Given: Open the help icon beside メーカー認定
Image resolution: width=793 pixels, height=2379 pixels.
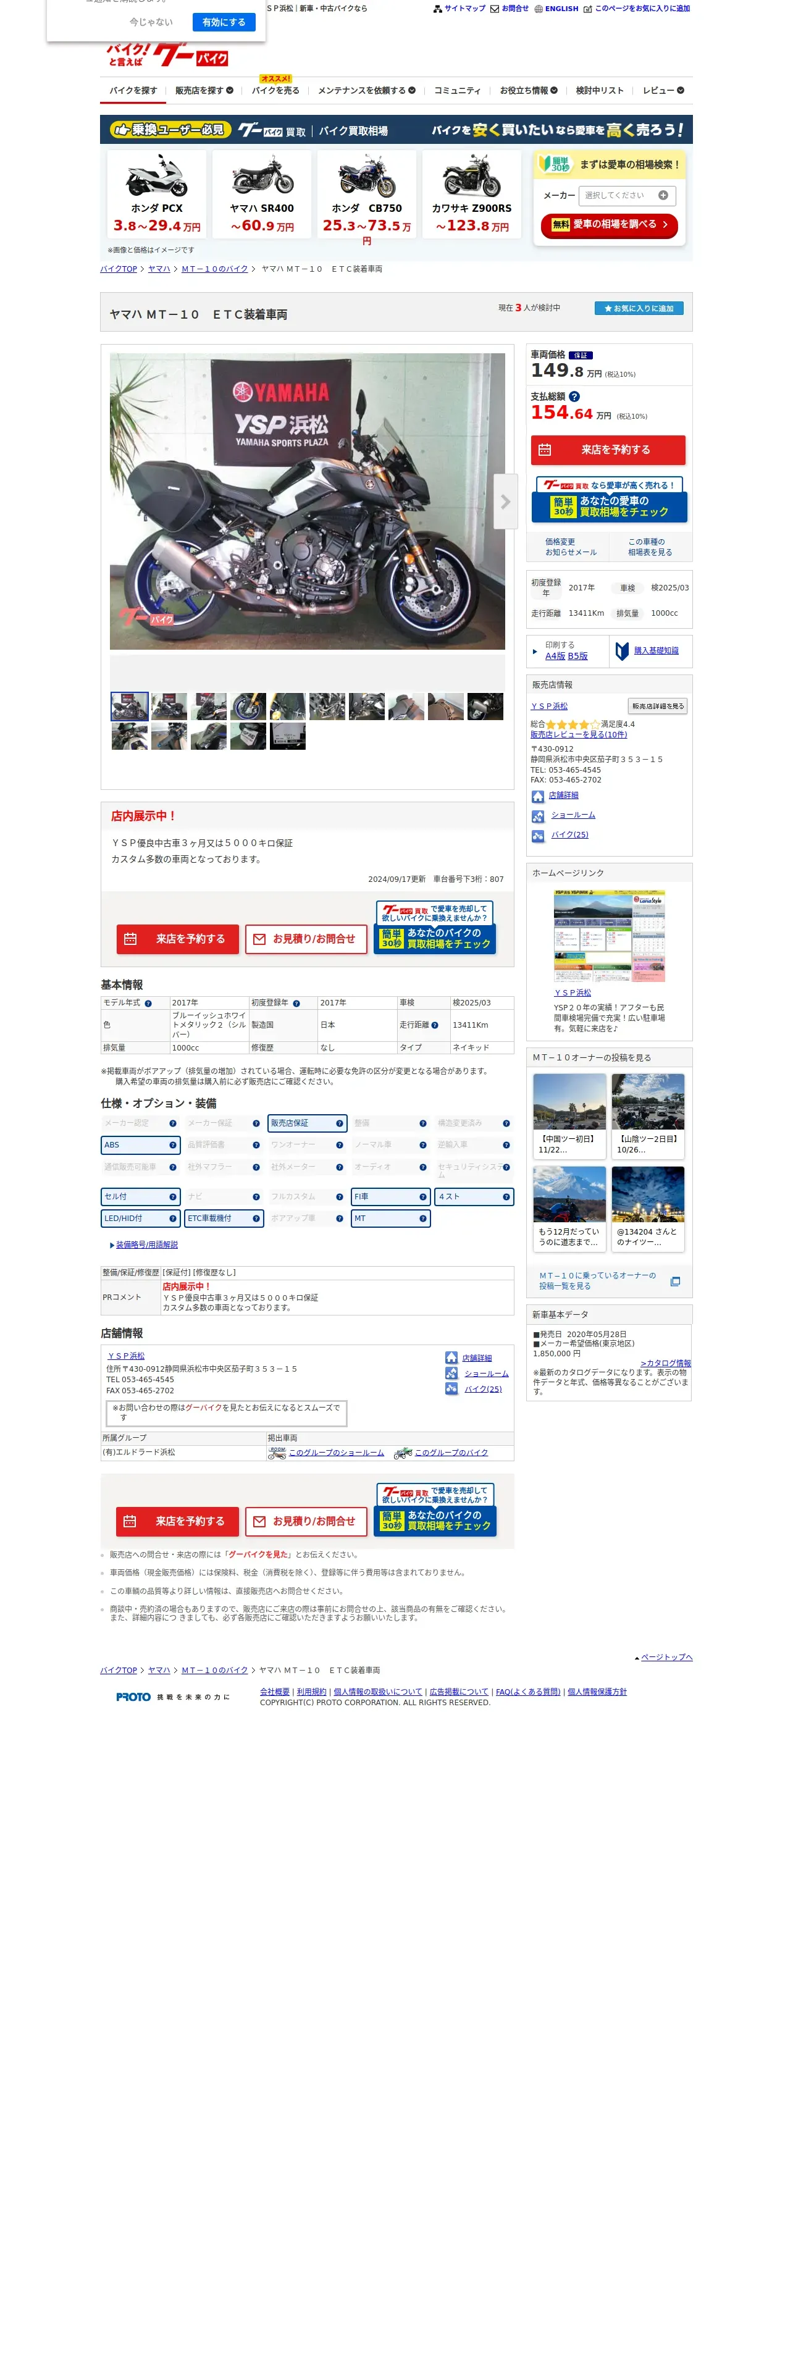Looking at the screenshot, I should click(x=173, y=1123).
